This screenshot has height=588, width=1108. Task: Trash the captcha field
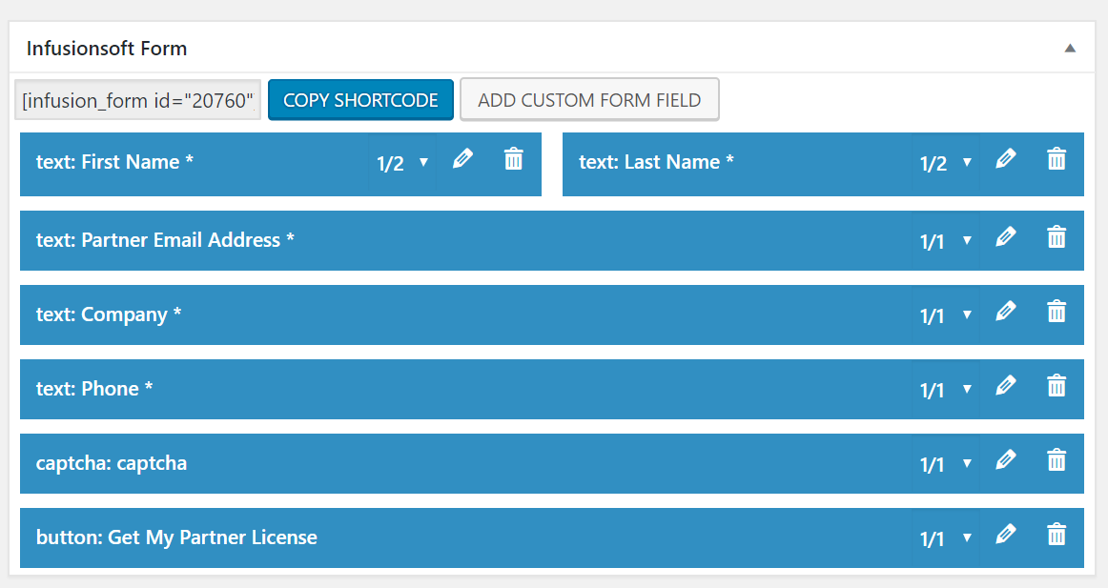coord(1056,460)
